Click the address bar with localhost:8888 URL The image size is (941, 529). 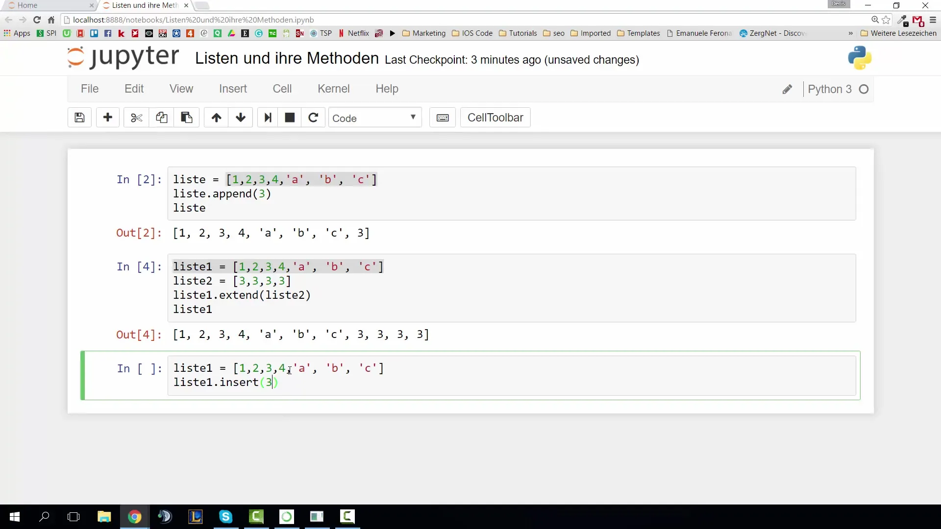[x=466, y=20]
